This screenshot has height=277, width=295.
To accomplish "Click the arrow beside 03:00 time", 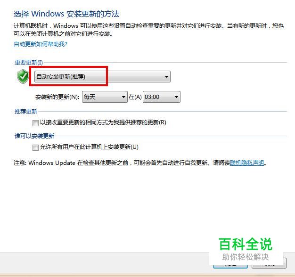I will [176, 97].
